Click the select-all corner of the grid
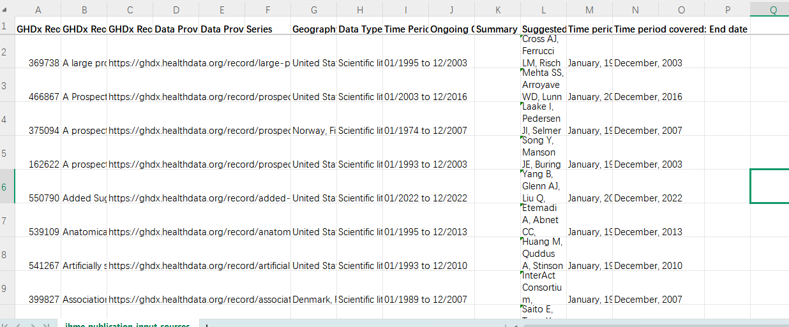 tap(7, 9)
